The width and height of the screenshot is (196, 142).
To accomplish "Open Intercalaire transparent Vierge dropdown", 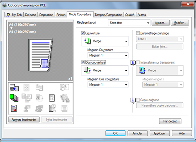I will (160, 71).
